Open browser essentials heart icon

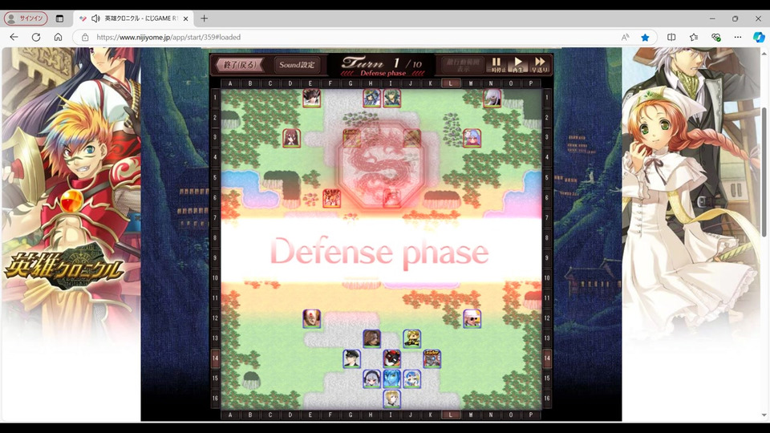coord(716,38)
